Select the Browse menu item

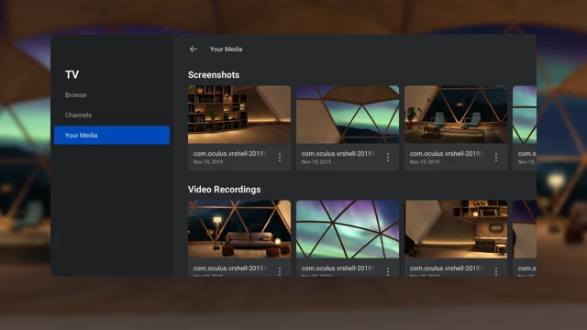(x=75, y=95)
